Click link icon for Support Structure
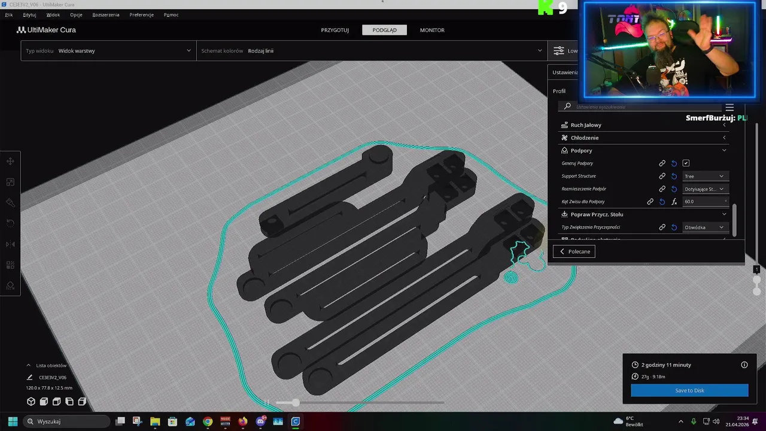Screen dimensions: 766x431 click(x=662, y=176)
